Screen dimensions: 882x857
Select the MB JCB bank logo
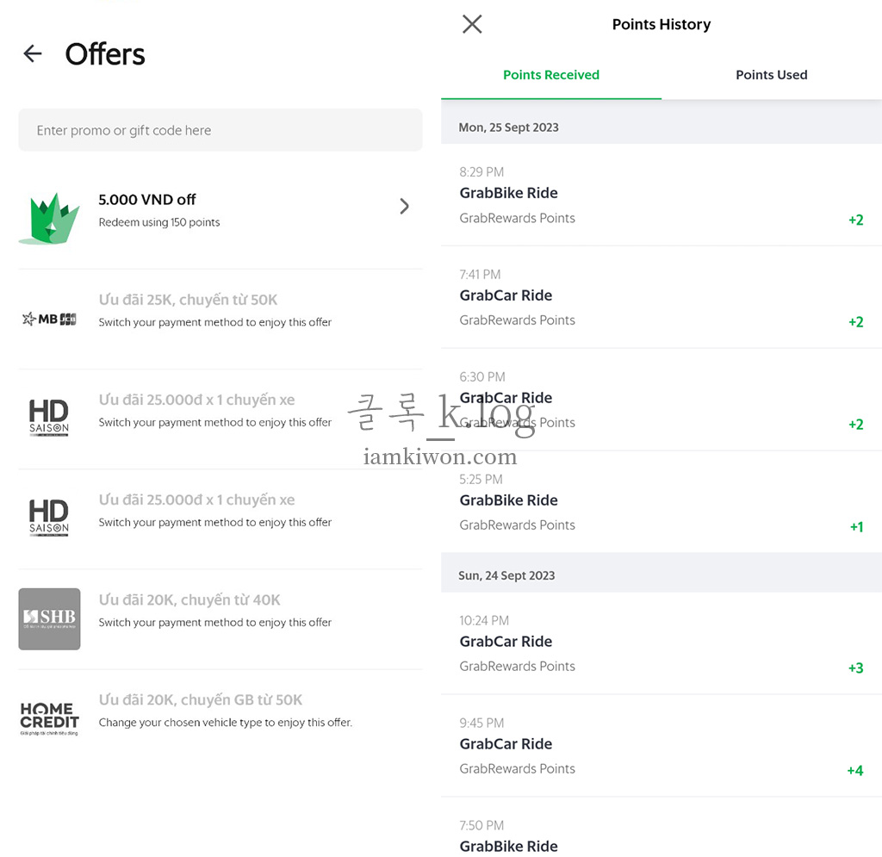click(49, 319)
